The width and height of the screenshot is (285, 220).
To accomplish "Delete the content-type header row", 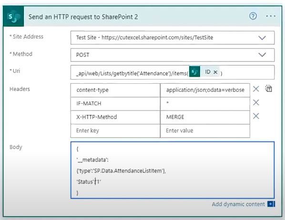I will (x=256, y=89).
